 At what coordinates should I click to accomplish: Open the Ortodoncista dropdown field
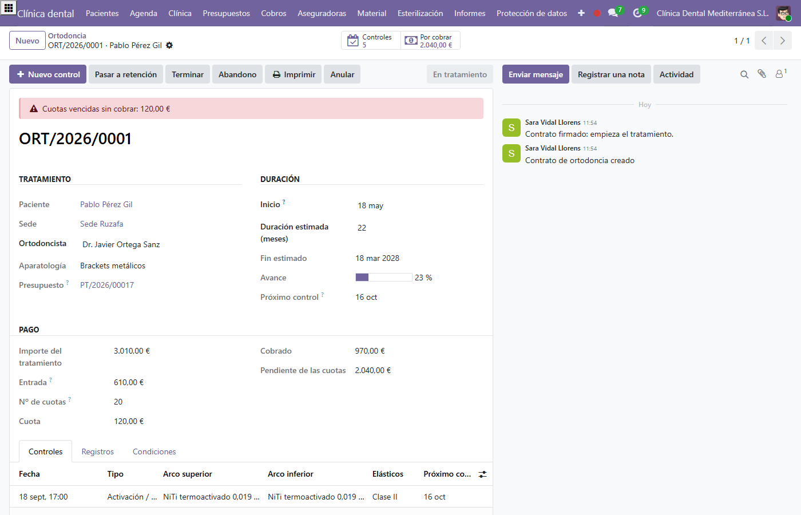point(161,244)
